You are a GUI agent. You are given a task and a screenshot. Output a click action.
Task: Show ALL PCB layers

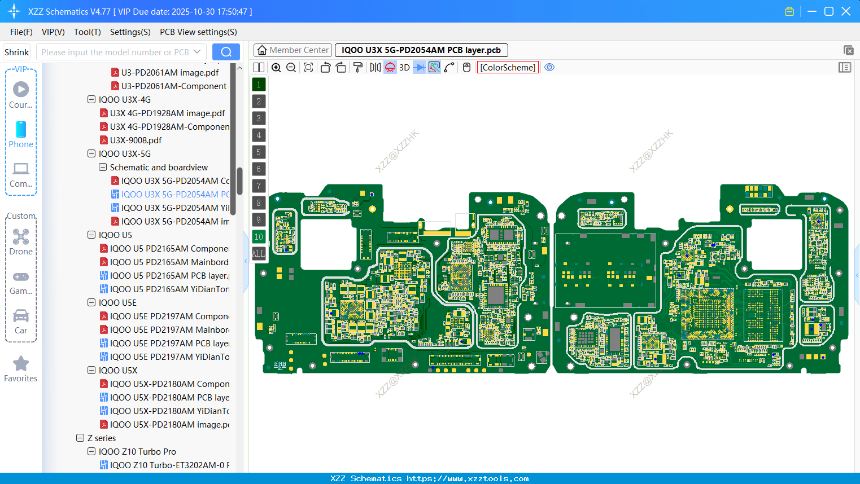[x=259, y=254]
